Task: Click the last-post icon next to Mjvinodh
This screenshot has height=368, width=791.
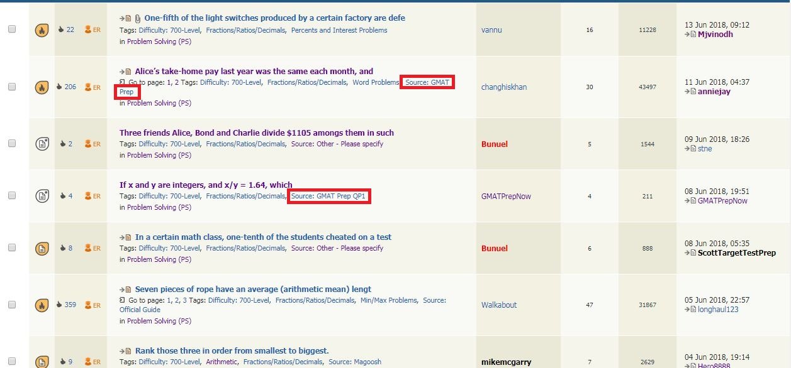Action: pyautogui.click(x=691, y=35)
